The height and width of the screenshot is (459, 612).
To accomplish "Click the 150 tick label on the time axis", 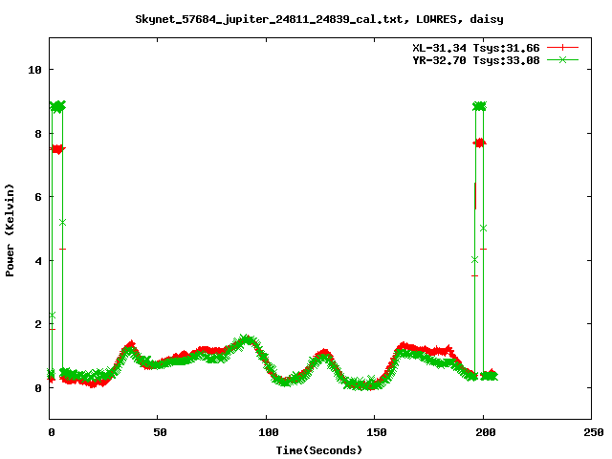I will 375,432.
